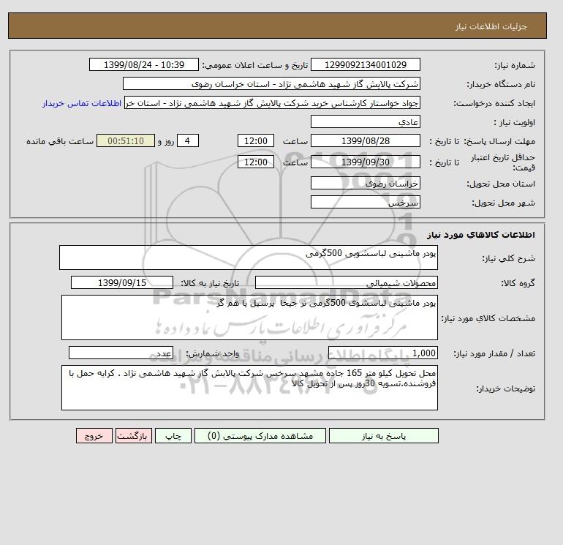The width and height of the screenshot is (563, 545).
Task: Click the price validity date 1399/09/30
Action: tap(365, 162)
